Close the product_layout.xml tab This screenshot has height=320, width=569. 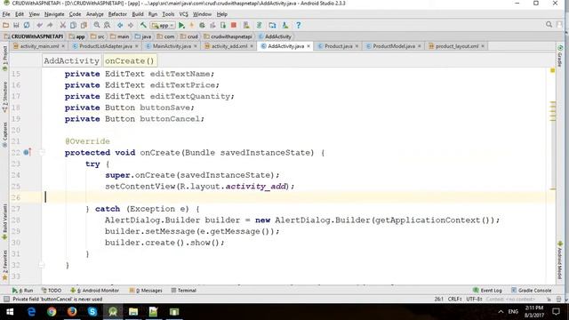pos(483,46)
